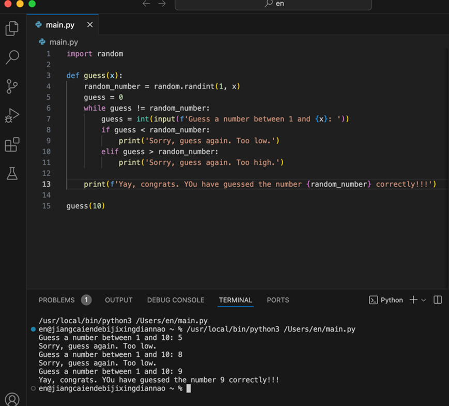Click the main.py breadcrumb item
The image size is (449, 406).
64,42
